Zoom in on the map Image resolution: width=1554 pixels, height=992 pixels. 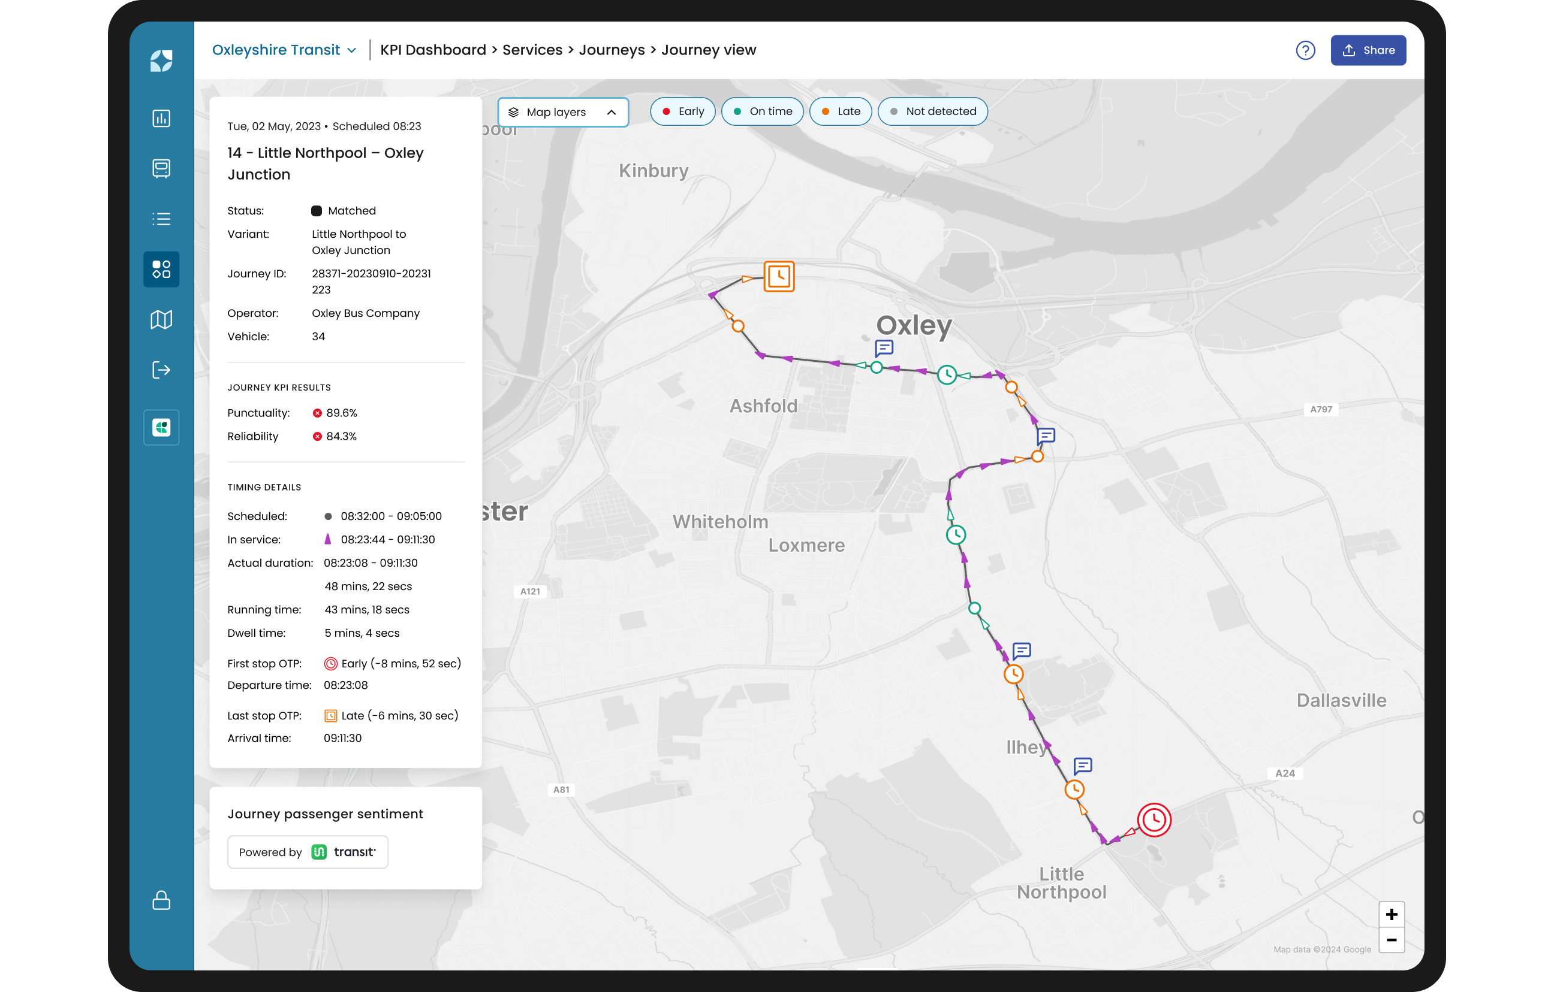1392,914
